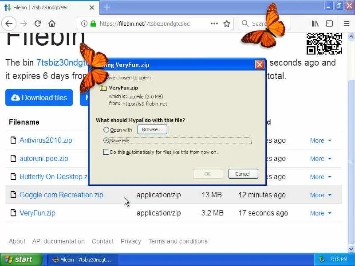
Task: Click the 13 MB size cell
Action: pos(212,195)
